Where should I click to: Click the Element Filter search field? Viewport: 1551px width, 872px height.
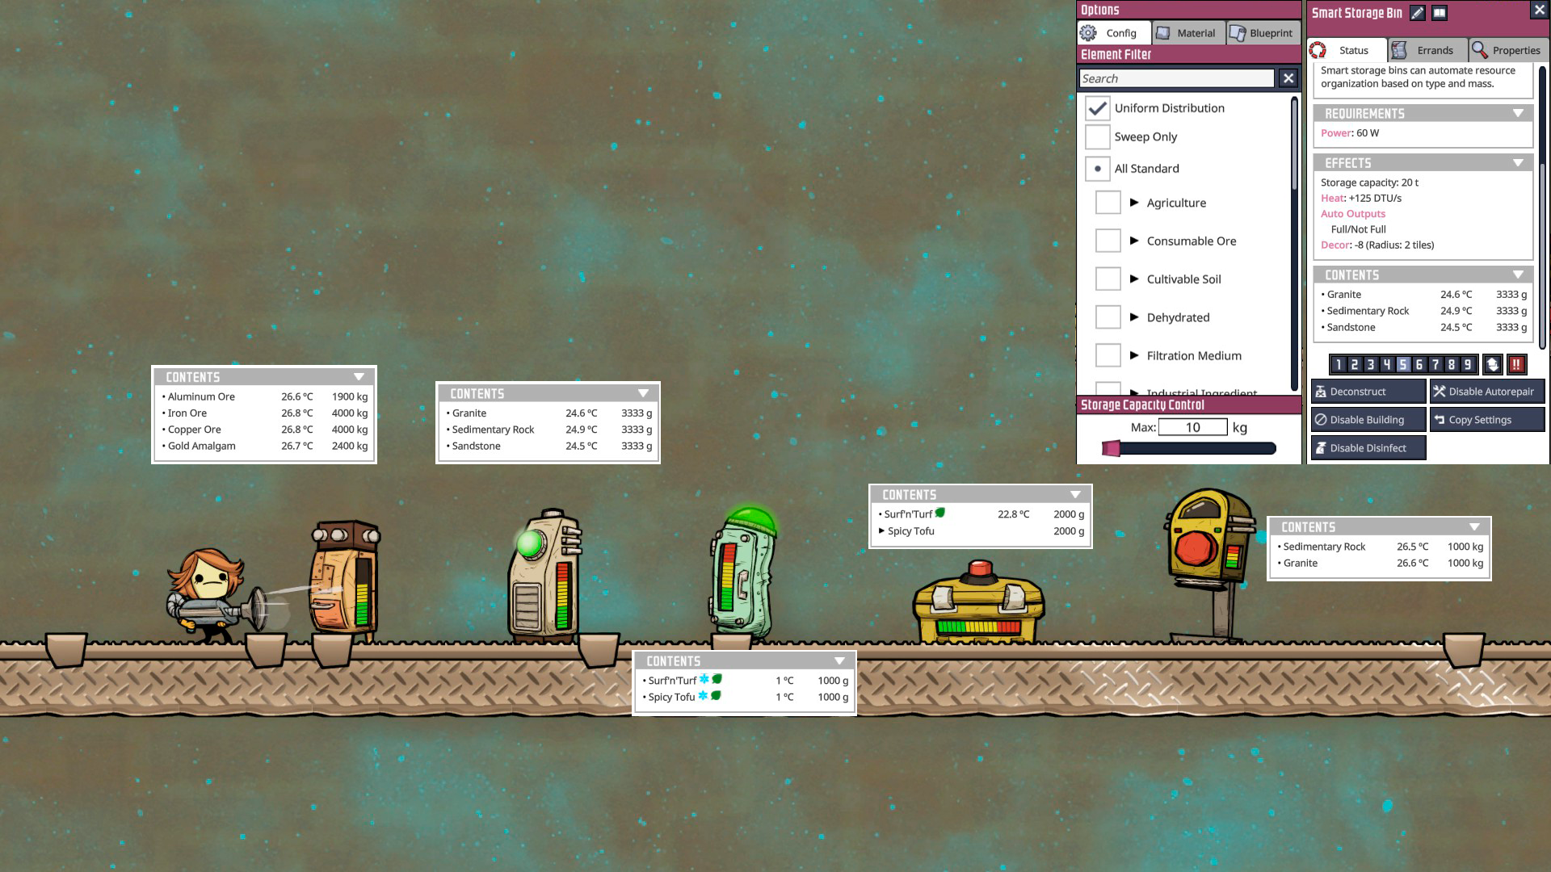click(1177, 78)
